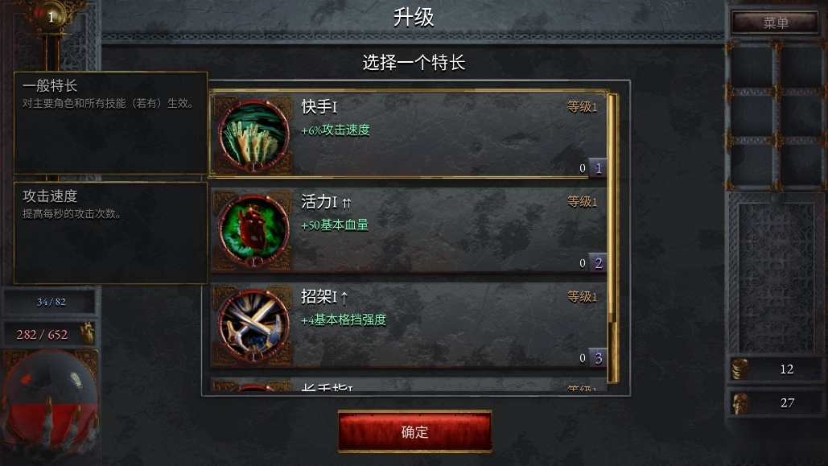
Task: Click the golden hand icon beside 282 / 652
Action: point(87,333)
